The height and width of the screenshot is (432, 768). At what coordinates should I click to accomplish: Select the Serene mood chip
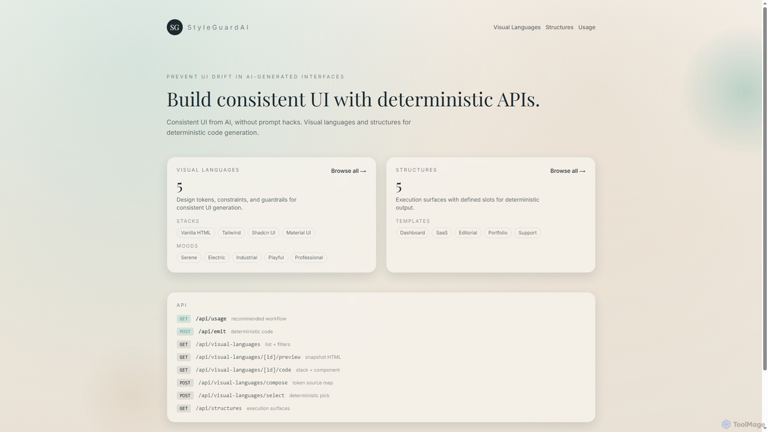point(189,257)
